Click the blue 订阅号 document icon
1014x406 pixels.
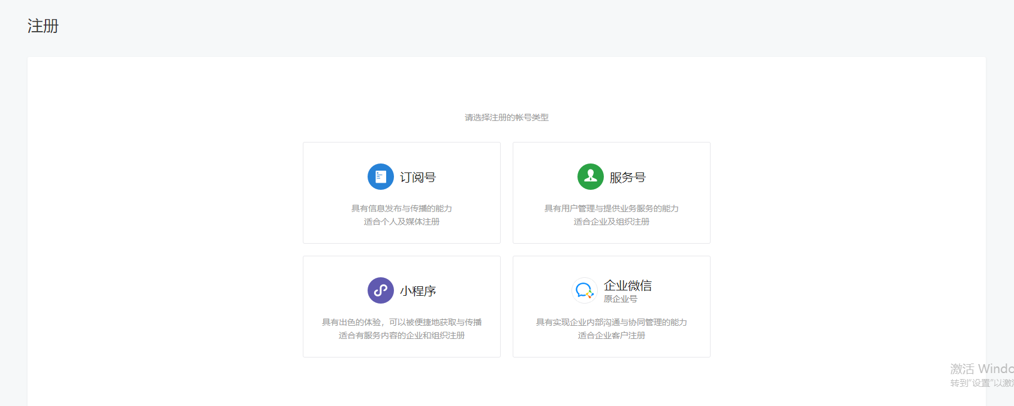tap(381, 177)
